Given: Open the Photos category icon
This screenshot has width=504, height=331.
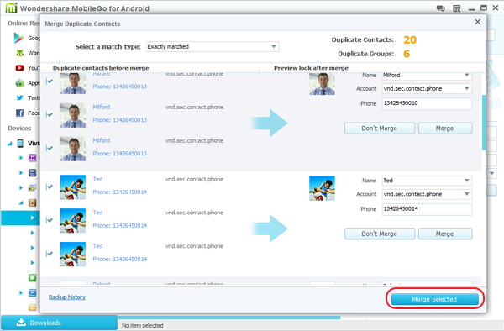Looking at the screenshot, I should pyautogui.click(x=32, y=187).
